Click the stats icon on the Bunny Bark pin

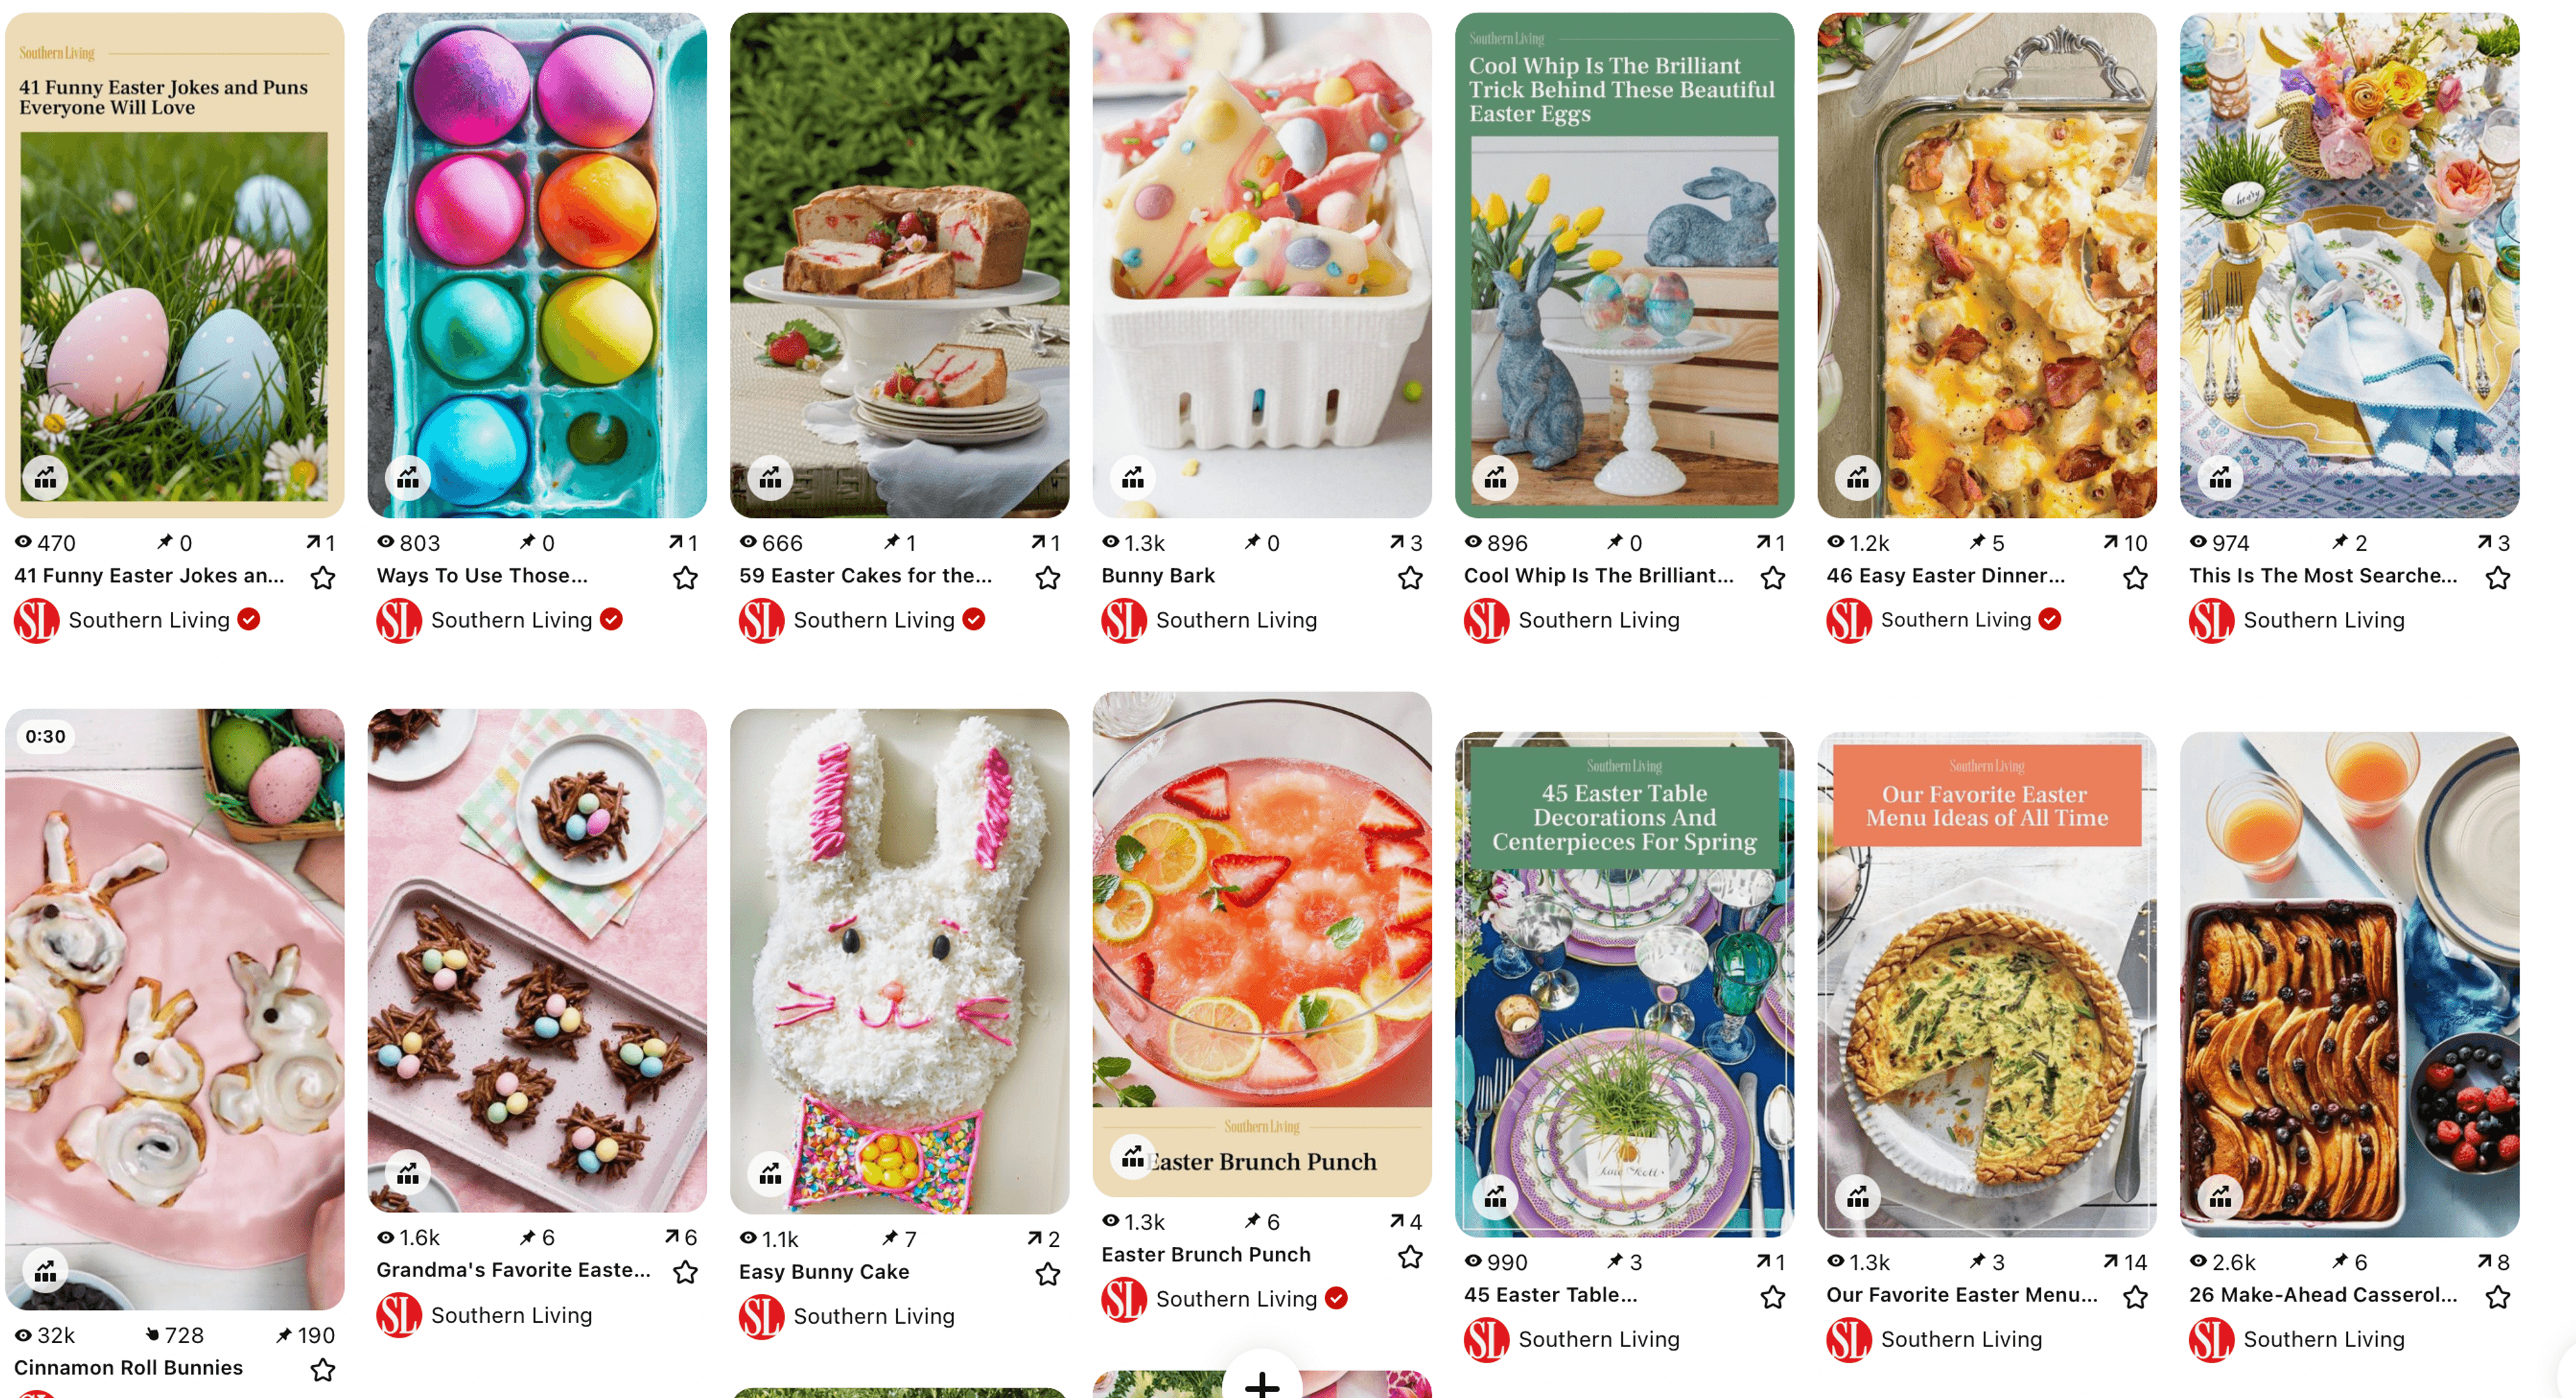pos(1132,478)
